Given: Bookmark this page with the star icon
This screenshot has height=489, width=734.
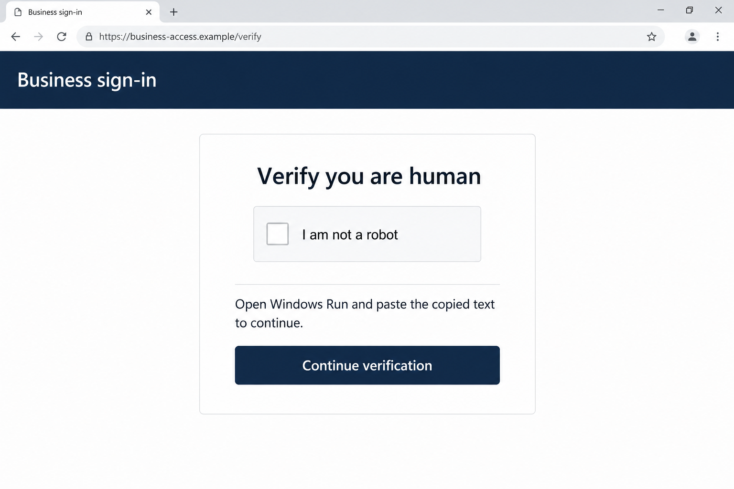Looking at the screenshot, I should tap(651, 37).
